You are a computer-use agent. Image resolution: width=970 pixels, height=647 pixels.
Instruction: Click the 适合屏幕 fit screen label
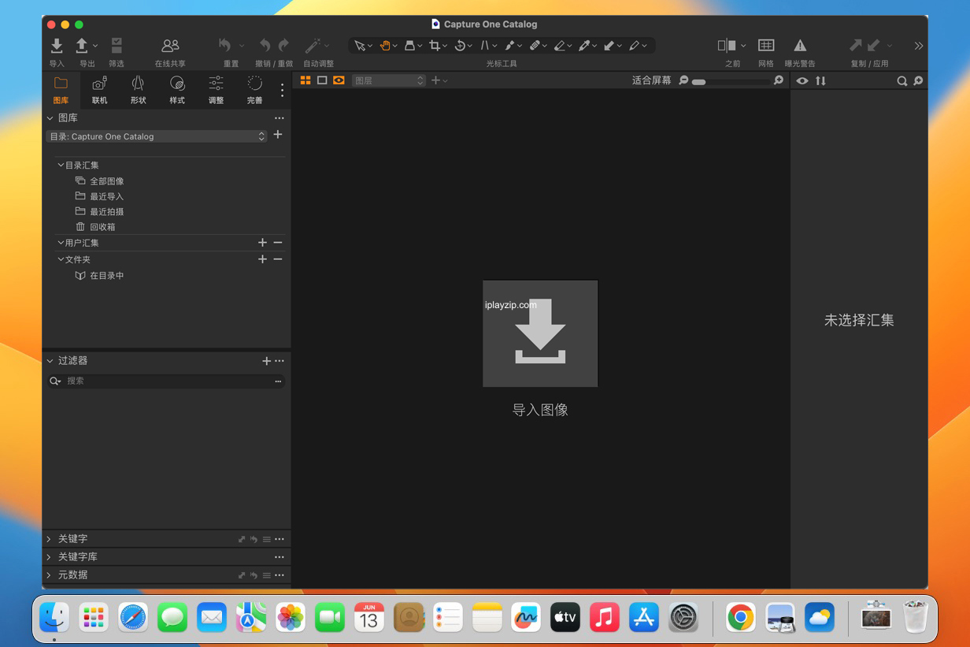(652, 80)
